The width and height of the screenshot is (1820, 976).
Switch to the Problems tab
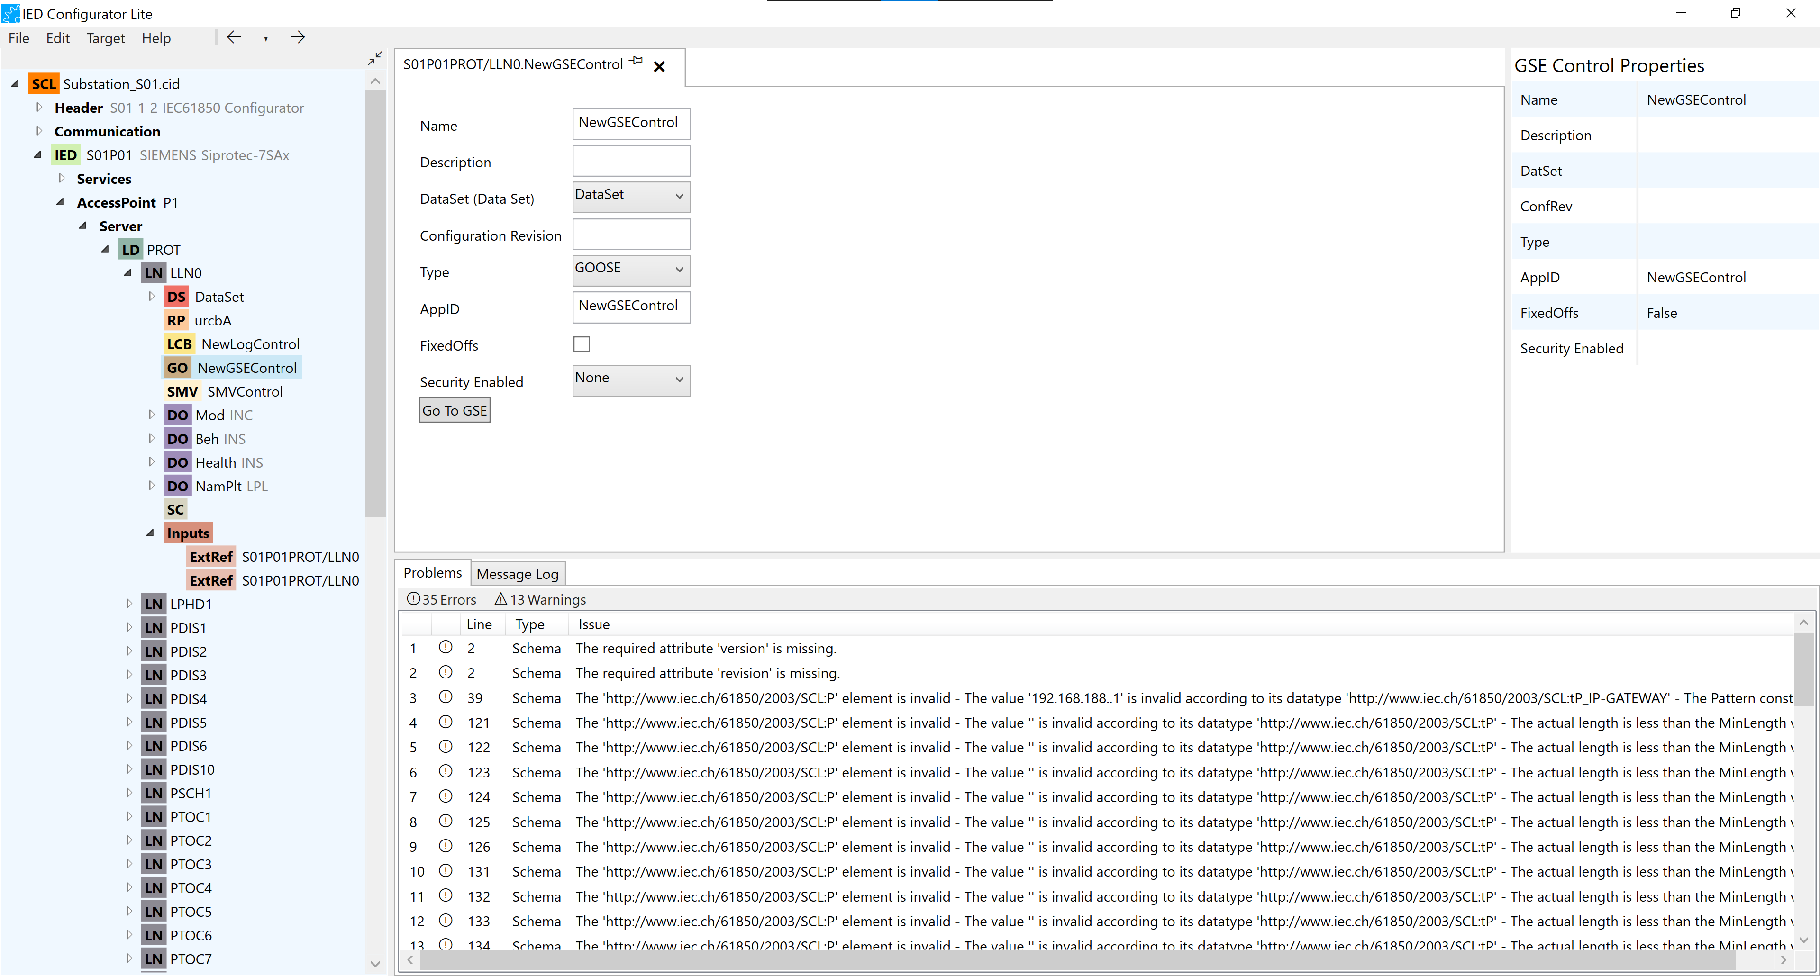coord(432,573)
